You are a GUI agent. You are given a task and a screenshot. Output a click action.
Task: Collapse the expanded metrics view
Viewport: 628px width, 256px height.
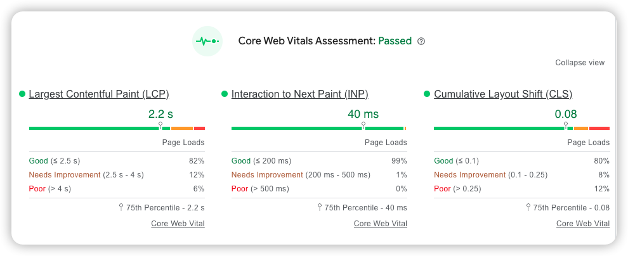580,63
